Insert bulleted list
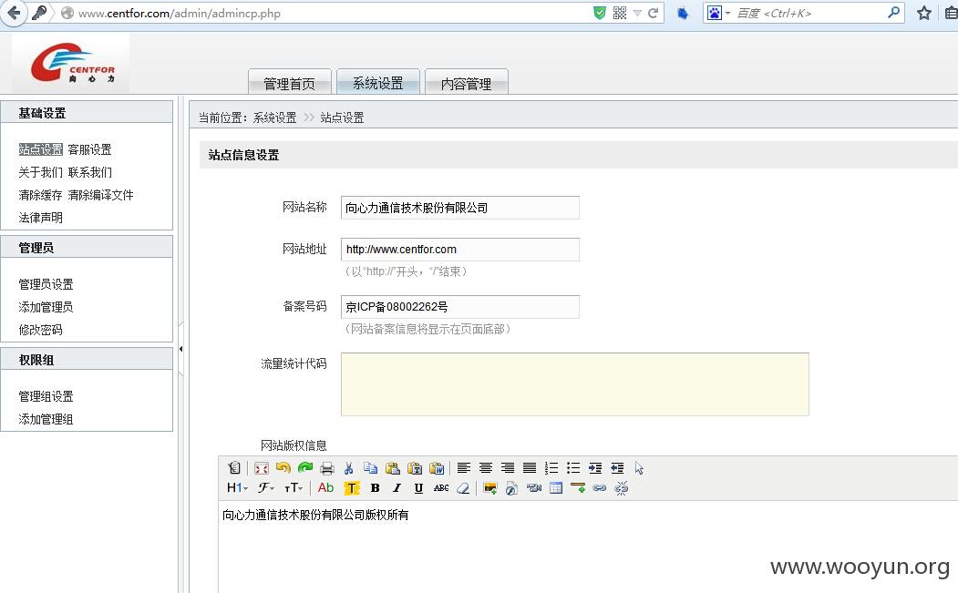Screen dimensions: 958x593 [x=573, y=468]
